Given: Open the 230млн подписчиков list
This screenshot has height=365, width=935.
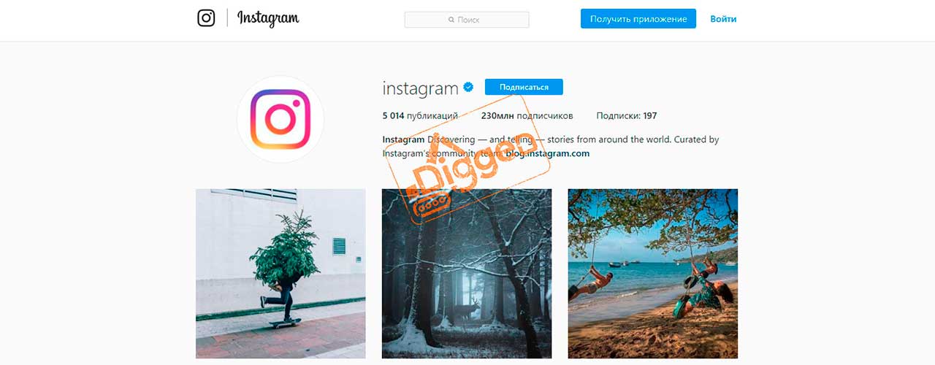Looking at the screenshot, I should click(x=527, y=115).
